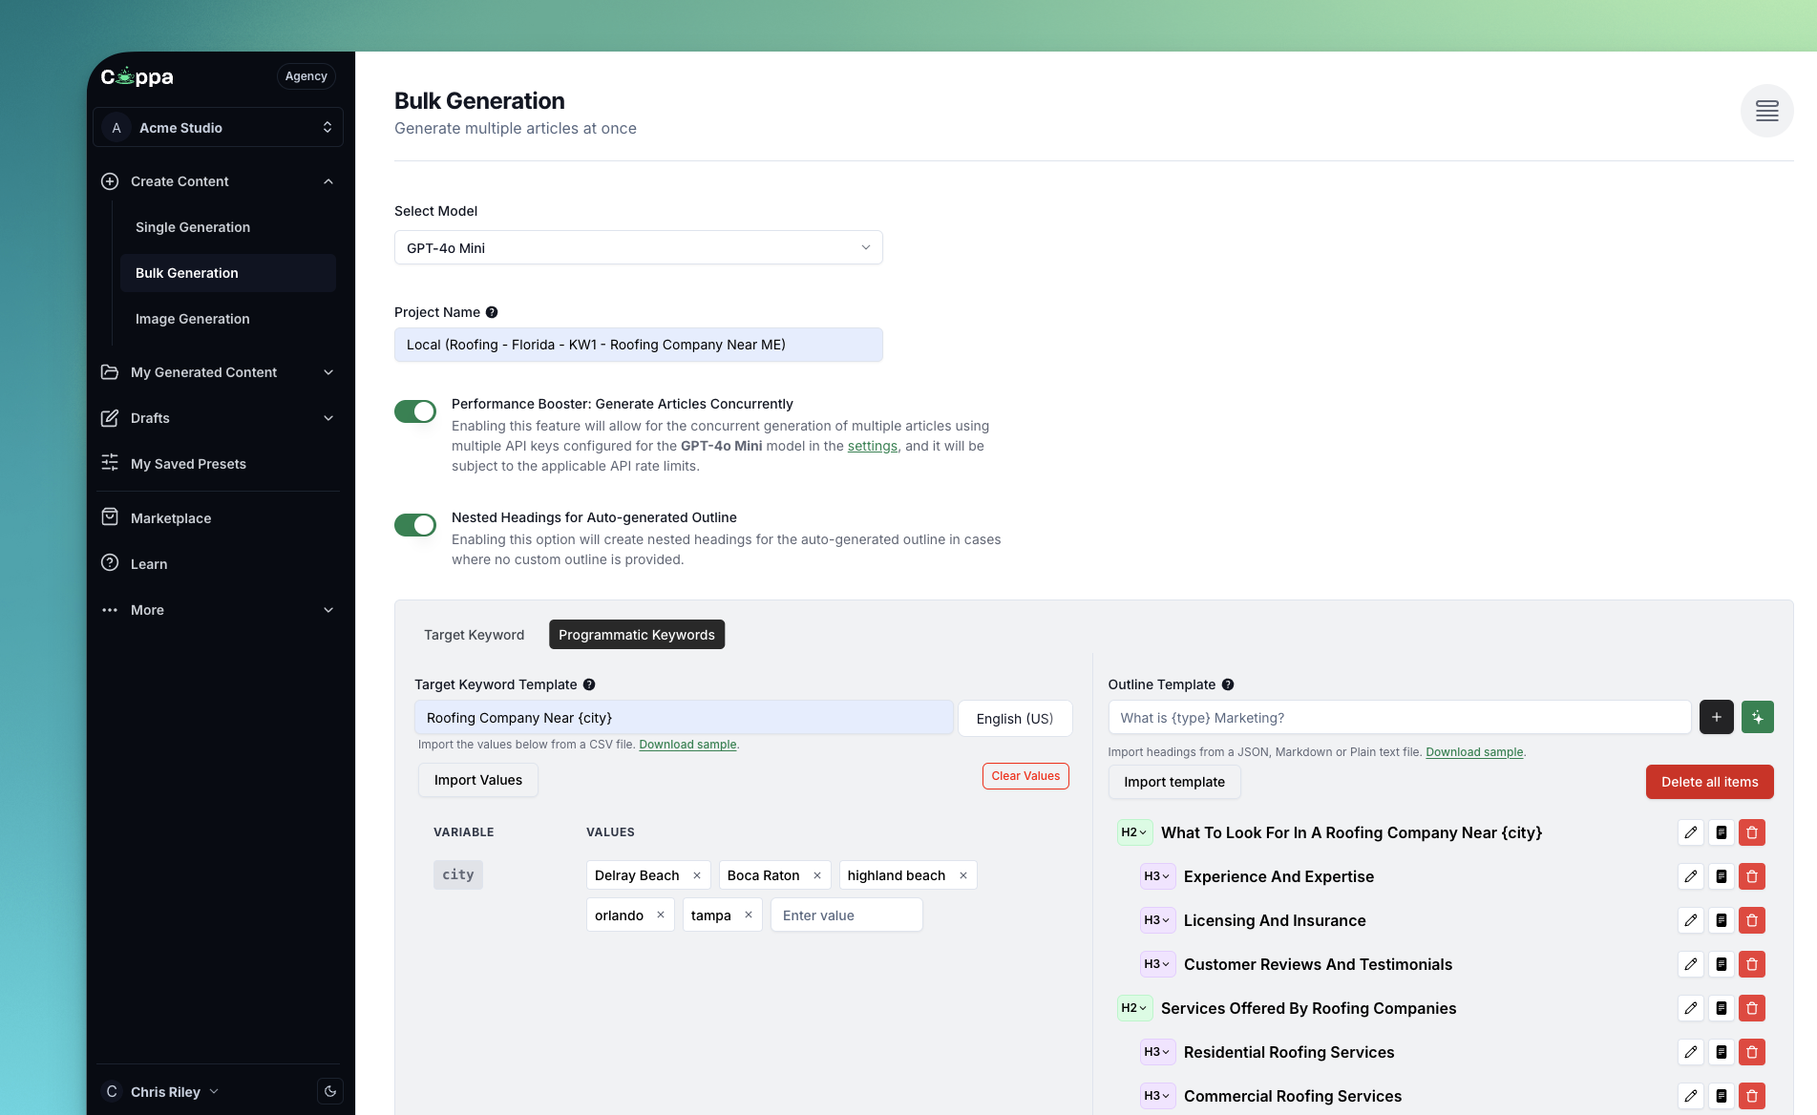The image size is (1817, 1115).
Task: Delete the Experience And Expertise heading
Action: pos(1751,876)
